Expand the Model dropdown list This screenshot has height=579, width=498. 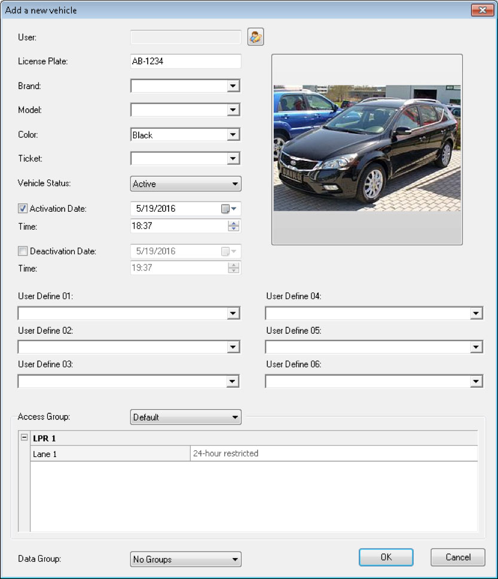[x=233, y=110]
